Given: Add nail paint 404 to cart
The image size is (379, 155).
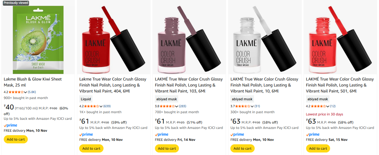Looking at the screenshot, I should coord(91,148).
